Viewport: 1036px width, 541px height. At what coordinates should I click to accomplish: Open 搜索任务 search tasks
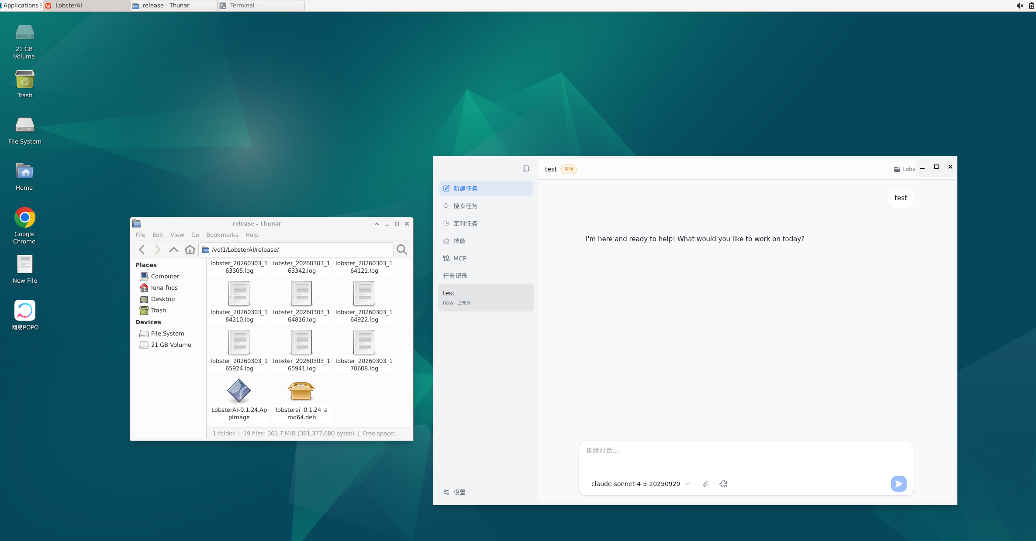pos(465,206)
